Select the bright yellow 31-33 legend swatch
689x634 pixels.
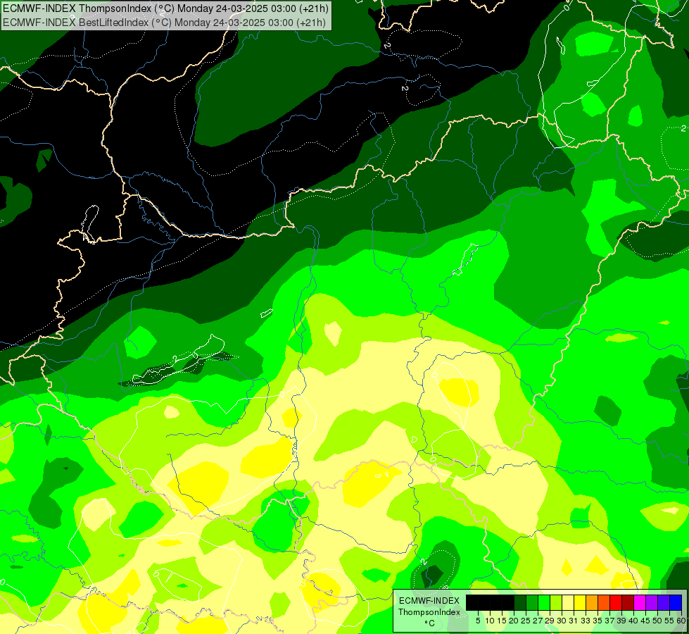point(580,602)
